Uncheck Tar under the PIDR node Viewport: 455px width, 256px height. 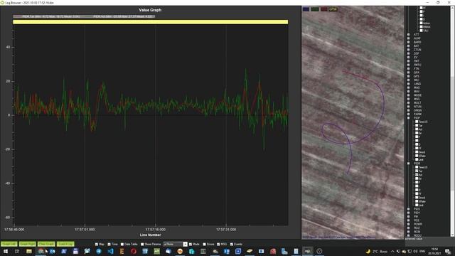[417, 171]
